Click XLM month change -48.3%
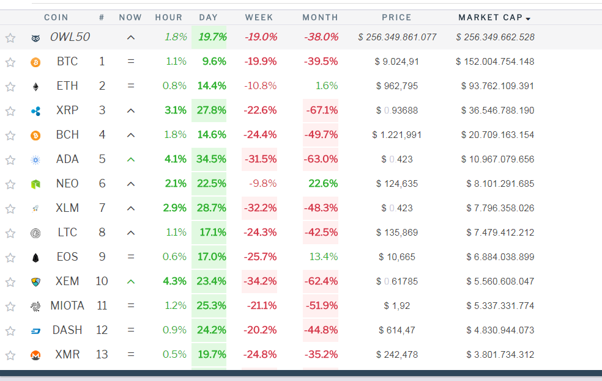This screenshot has height=381, width=602. click(x=321, y=208)
